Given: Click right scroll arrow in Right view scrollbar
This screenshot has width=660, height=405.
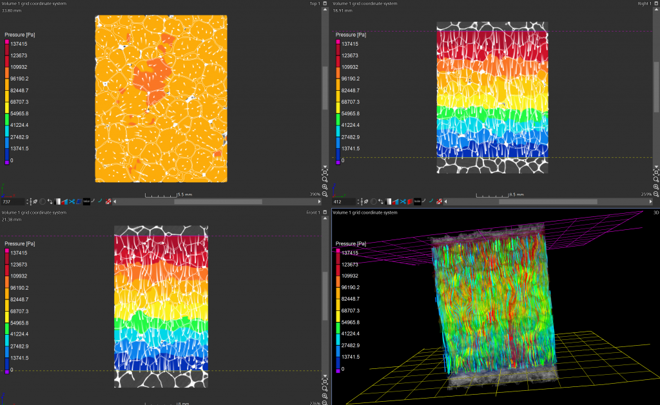Looking at the screenshot, I should [650, 202].
